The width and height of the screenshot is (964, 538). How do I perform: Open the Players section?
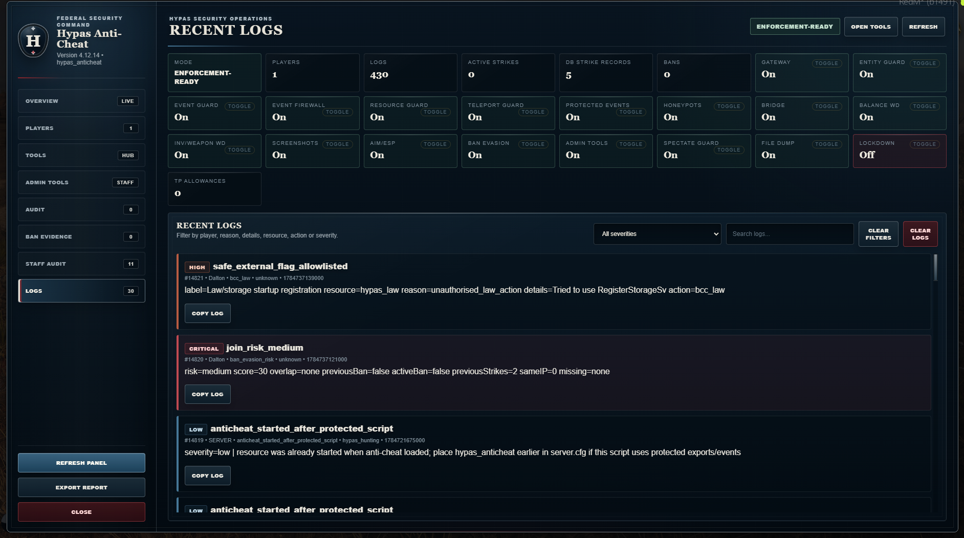[x=81, y=128]
